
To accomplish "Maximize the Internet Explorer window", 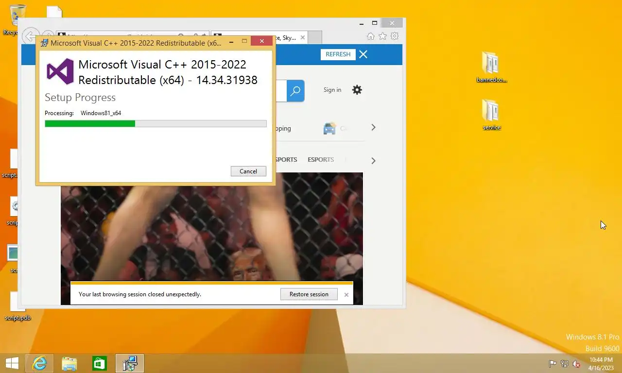I will pyautogui.click(x=375, y=23).
